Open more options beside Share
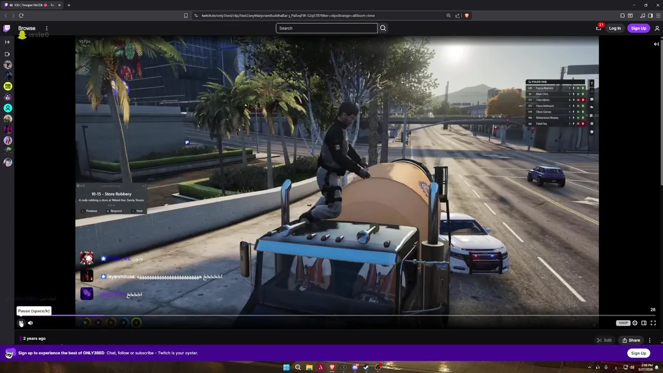 [x=650, y=340]
